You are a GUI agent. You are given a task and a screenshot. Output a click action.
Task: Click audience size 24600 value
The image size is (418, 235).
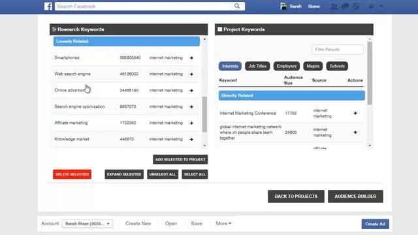(291, 132)
